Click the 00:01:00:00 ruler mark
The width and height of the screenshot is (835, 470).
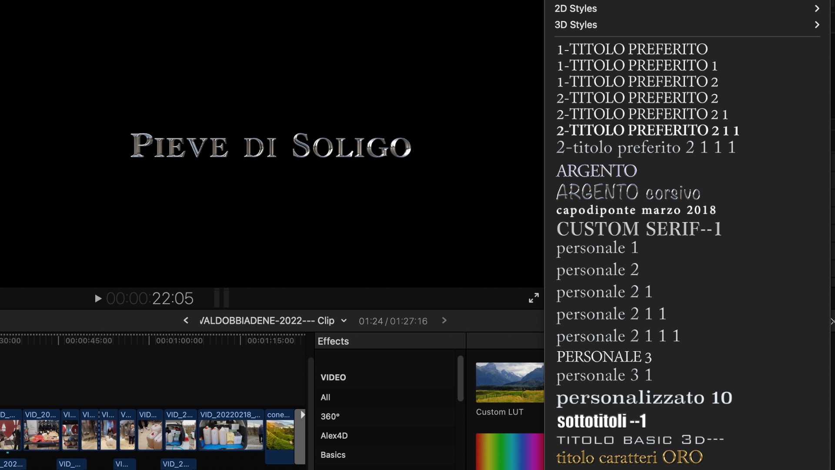tap(179, 341)
